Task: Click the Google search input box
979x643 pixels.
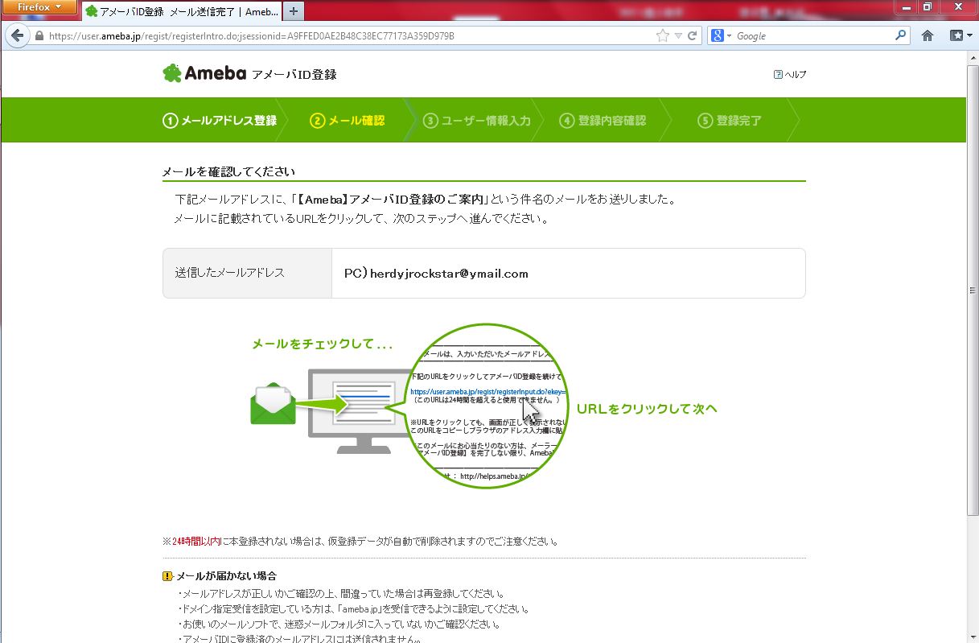Action: [812, 36]
